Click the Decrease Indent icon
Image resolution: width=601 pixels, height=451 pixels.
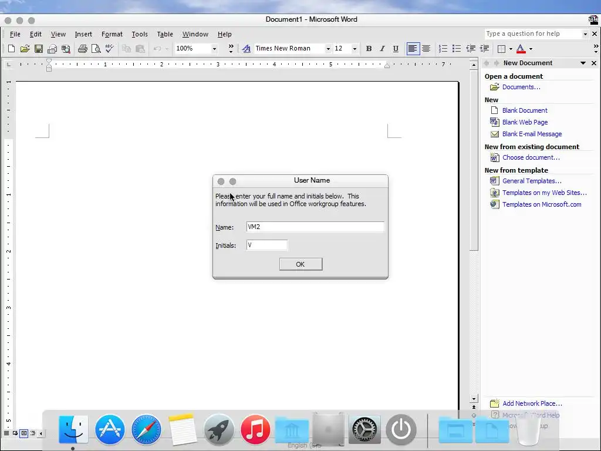[x=471, y=49]
